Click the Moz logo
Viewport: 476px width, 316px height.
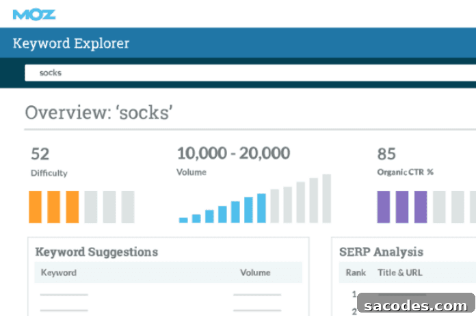(x=34, y=14)
